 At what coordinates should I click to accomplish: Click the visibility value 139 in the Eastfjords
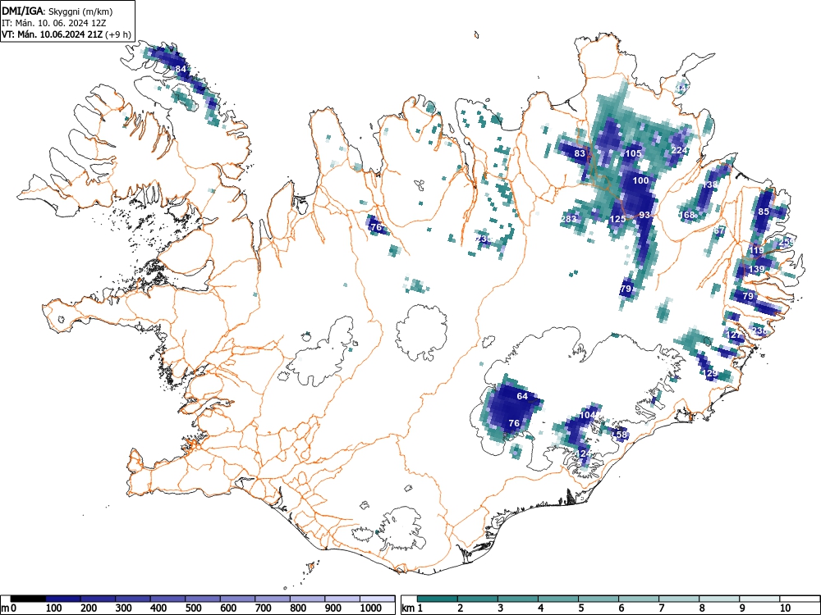coord(757,269)
